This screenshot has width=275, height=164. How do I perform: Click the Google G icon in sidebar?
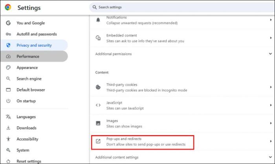point(8,23)
